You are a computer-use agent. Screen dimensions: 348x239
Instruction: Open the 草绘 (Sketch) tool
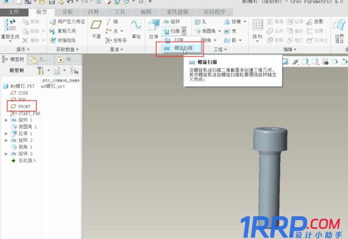point(136,29)
